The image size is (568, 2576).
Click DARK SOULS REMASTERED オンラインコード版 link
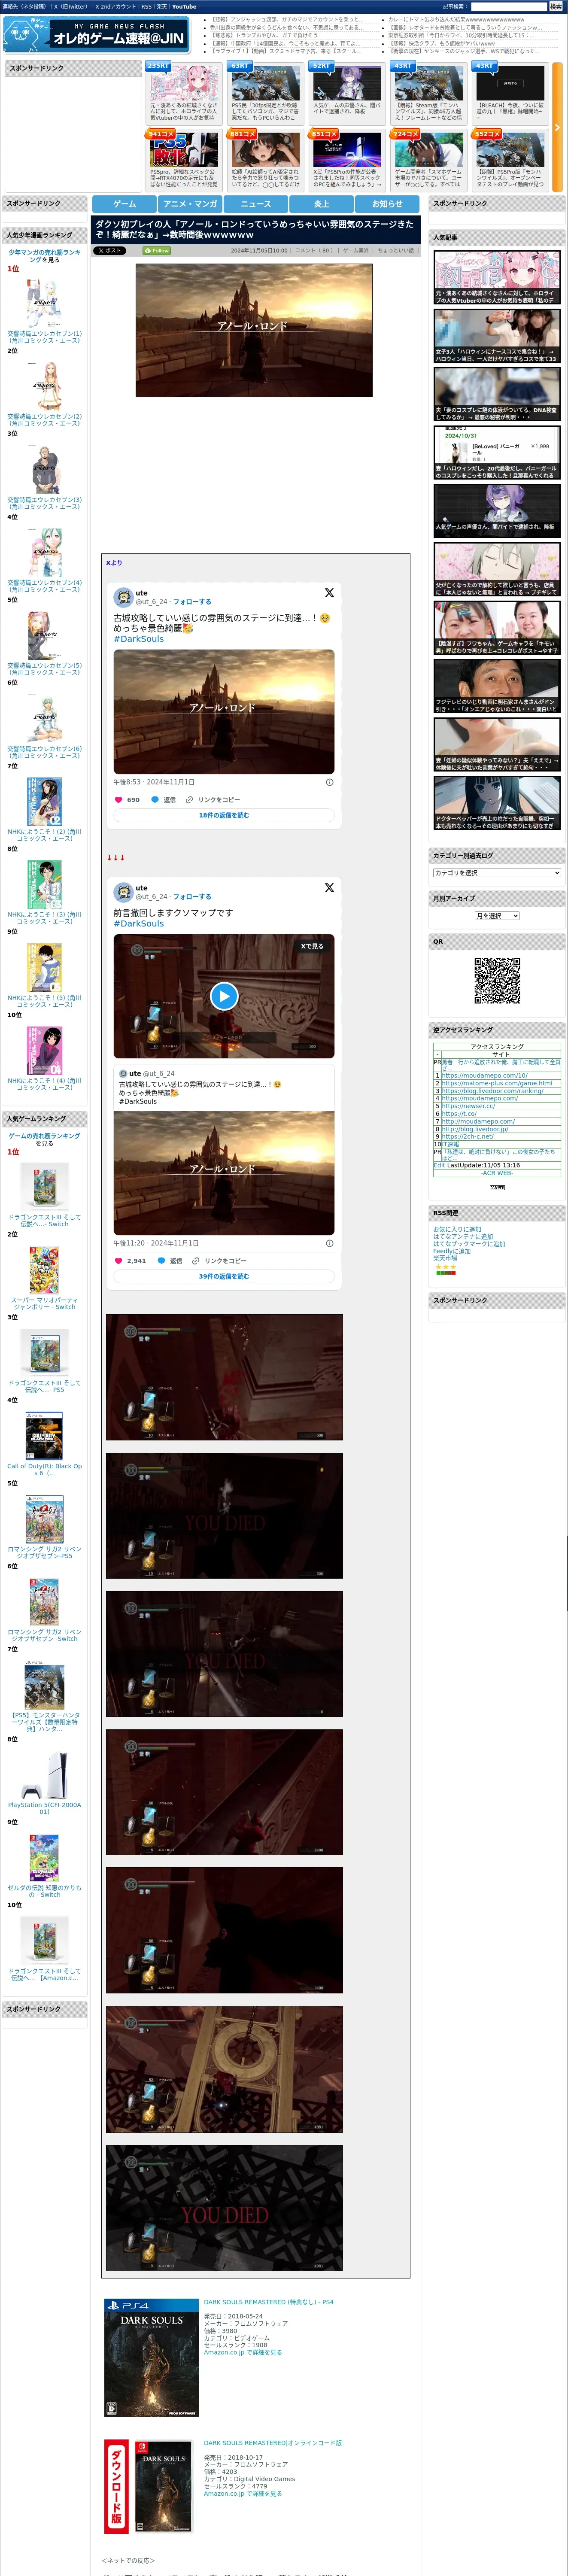(x=273, y=2443)
